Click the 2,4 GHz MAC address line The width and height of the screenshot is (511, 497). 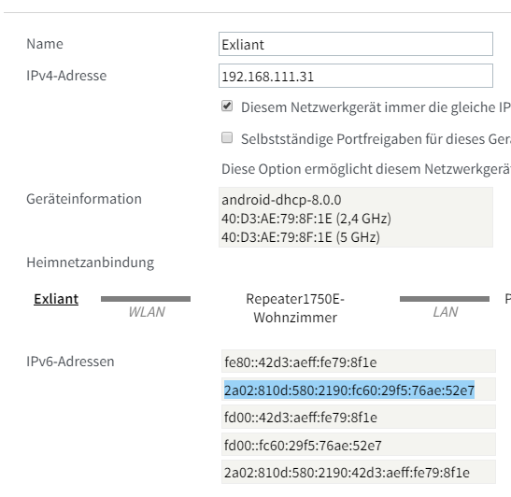pyautogui.click(x=306, y=219)
